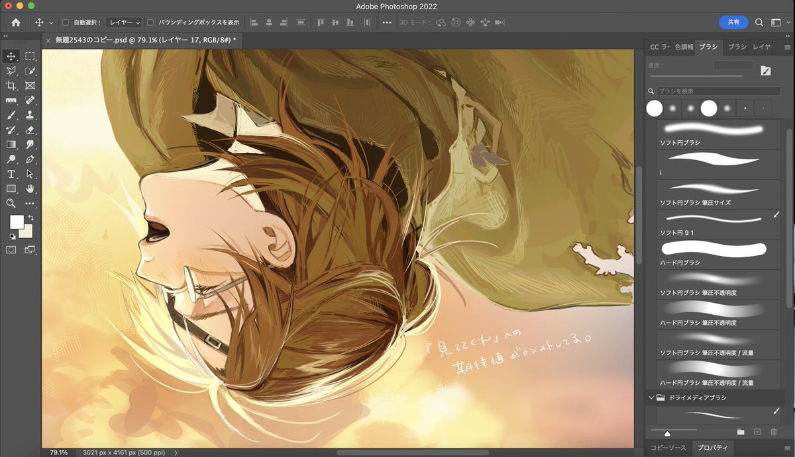
Task: Select the Quick Selection tool
Action: point(30,71)
